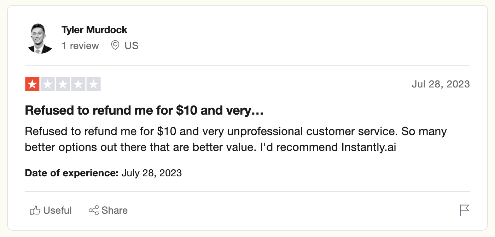The image size is (495, 237).
Task: Open the Tyler Murdock reviewer name link
Action: pyautogui.click(x=94, y=30)
